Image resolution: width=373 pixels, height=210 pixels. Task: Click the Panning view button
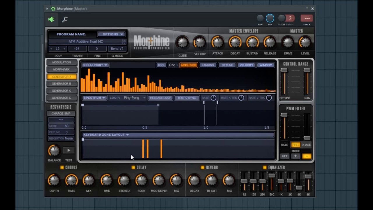click(208, 65)
